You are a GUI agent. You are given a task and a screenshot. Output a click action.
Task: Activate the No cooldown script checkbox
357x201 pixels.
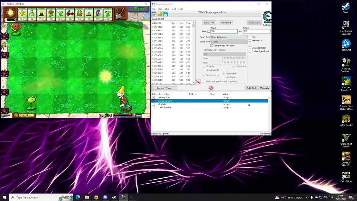(153, 101)
